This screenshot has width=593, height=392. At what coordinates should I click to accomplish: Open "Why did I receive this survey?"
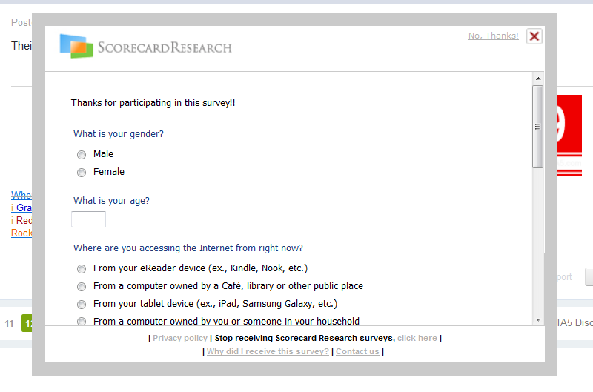tap(268, 351)
